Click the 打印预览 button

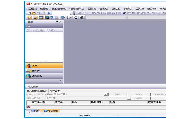click(x=159, y=95)
